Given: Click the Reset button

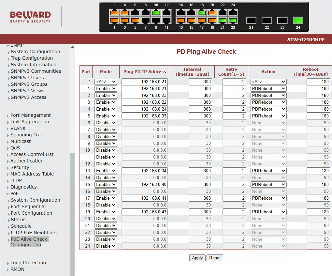Looking at the screenshot, I should (215, 258).
